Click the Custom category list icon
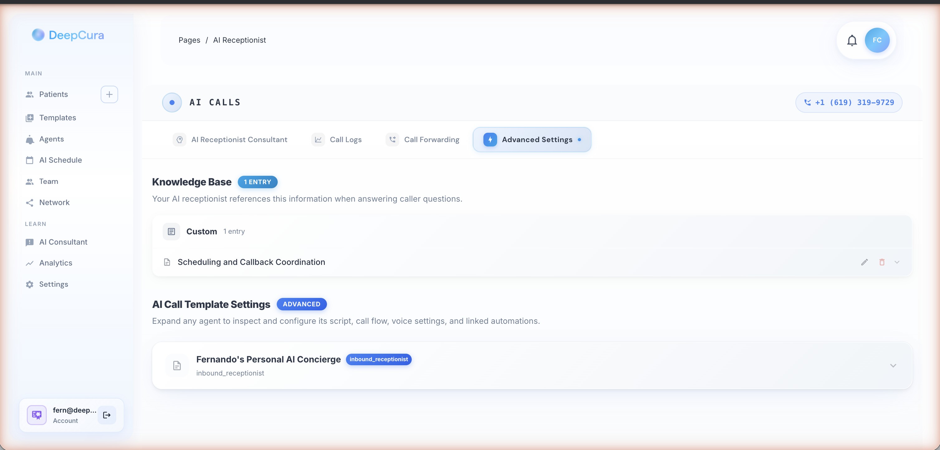 click(x=171, y=232)
